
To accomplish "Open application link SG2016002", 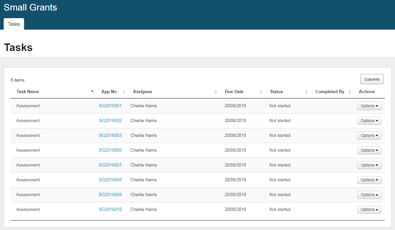I will pyautogui.click(x=110, y=121).
